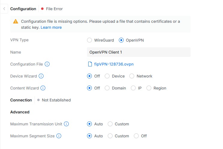Click the Name field containing OpenVPN Client 1
This screenshot has width=223, height=149.
pos(139,52)
